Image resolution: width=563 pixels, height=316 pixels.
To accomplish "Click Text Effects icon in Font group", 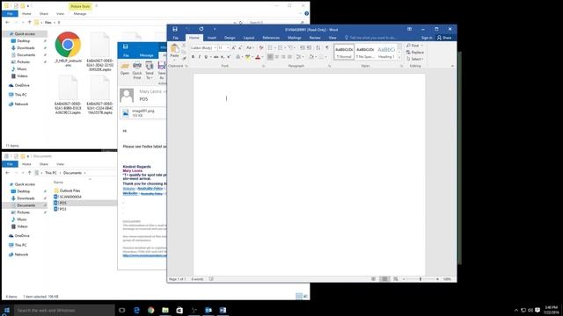I will [x=238, y=57].
